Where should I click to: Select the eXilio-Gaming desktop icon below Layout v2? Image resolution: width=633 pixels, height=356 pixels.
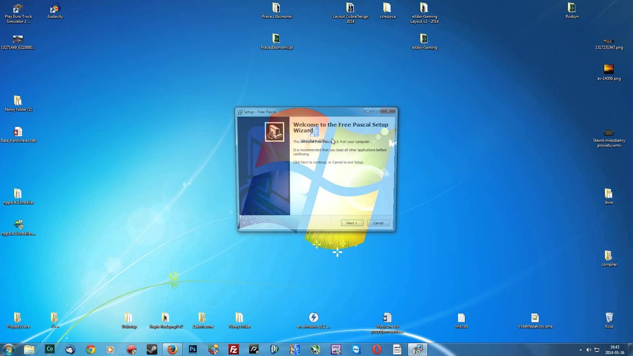[424, 42]
